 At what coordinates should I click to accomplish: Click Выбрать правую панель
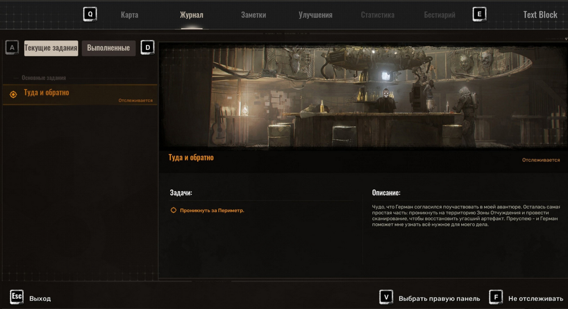[x=440, y=299]
